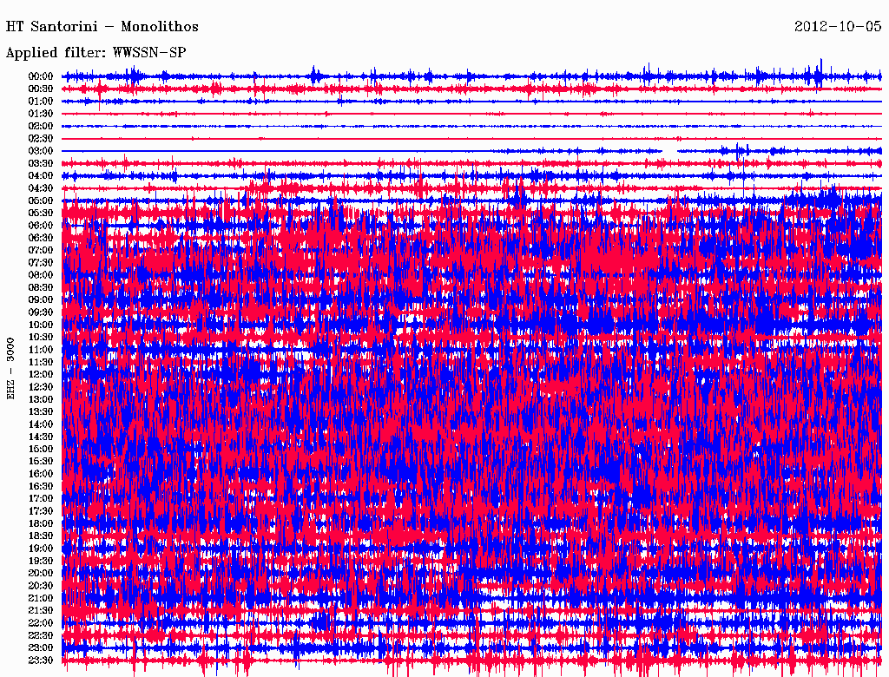This screenshot has height=677, width=889.
Task: Click the 02:00 time label
Action: pos(41,127)
